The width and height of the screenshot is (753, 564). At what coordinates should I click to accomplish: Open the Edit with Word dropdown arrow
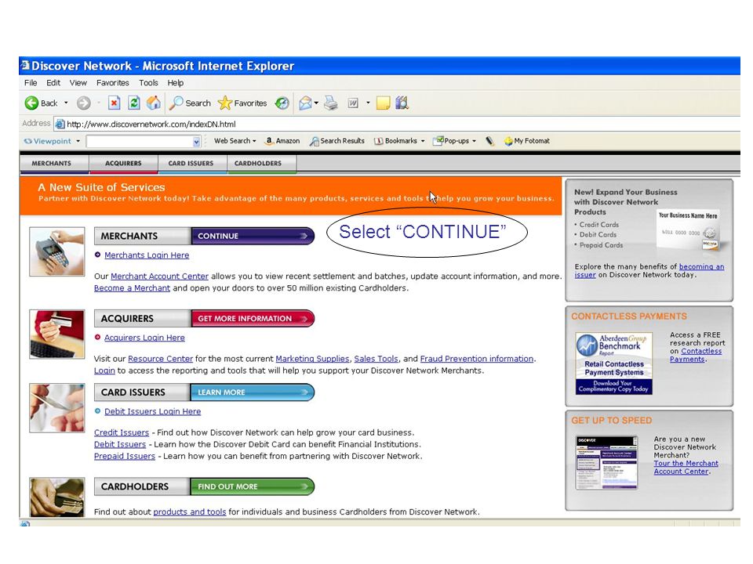click(x=368, y=103)
